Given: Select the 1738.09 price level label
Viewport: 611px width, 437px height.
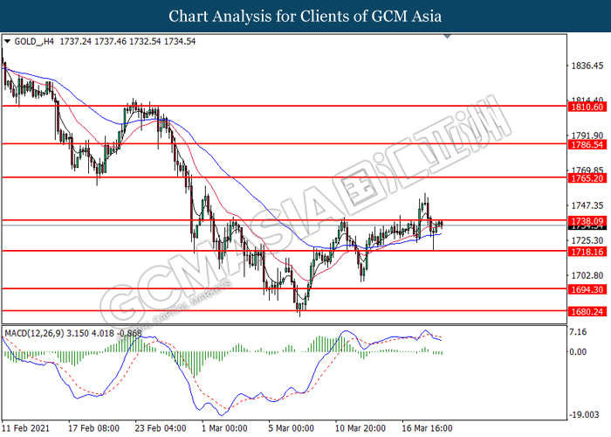Looking at the screenshot, I should tap(587, 221).
